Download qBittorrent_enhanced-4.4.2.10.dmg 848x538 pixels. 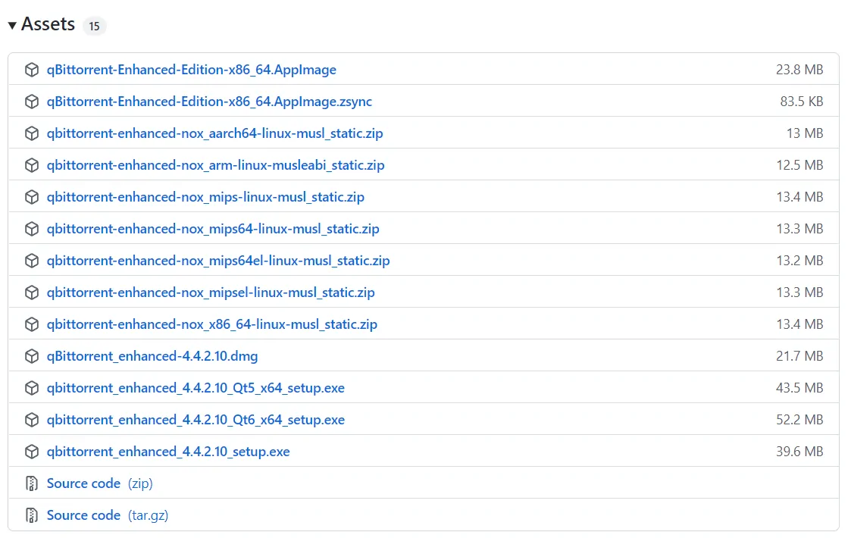point(152,356)
